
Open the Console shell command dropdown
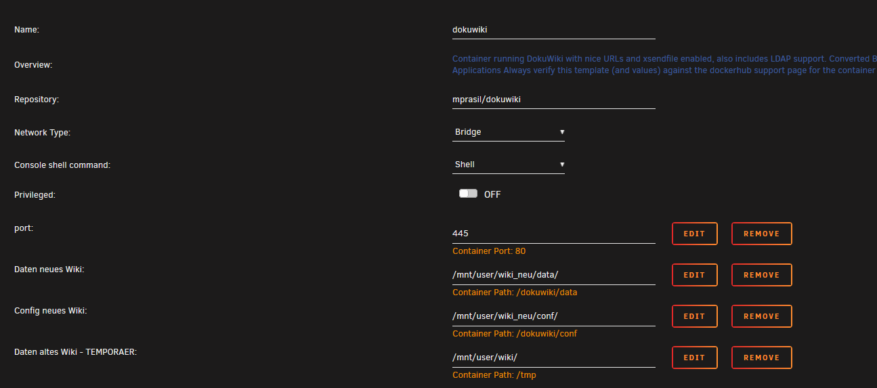pyautogui.click(x=509, y=165)
